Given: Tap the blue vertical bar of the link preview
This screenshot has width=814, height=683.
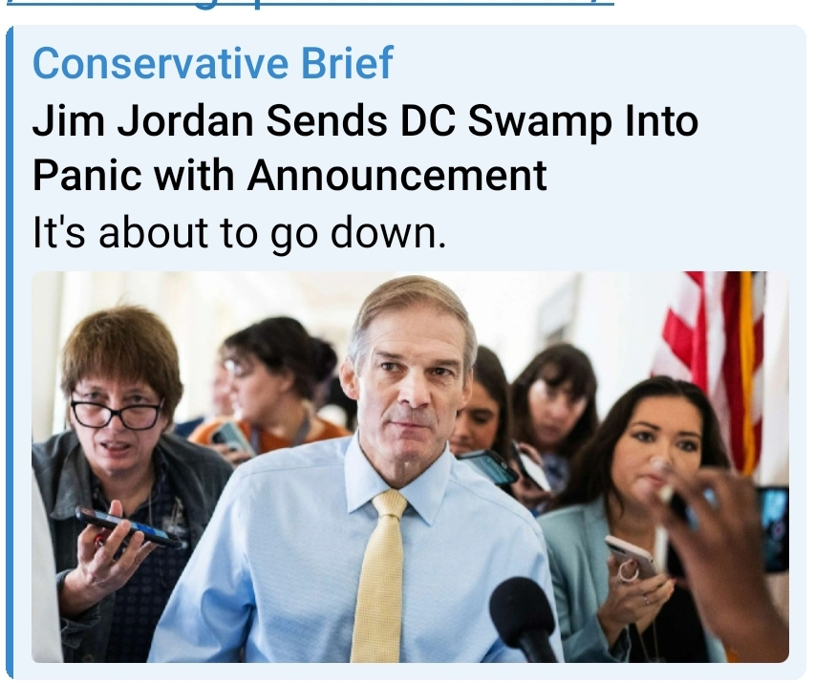Looking at the screenshot, I should 10,352.
